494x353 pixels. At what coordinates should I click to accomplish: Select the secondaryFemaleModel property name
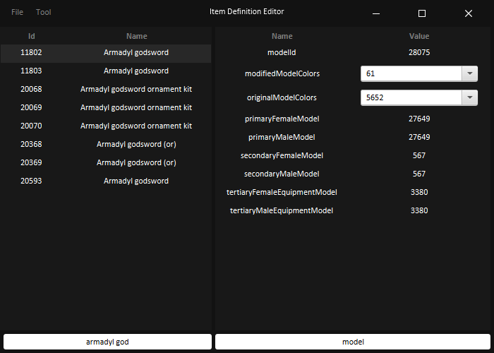click(282, 155)
